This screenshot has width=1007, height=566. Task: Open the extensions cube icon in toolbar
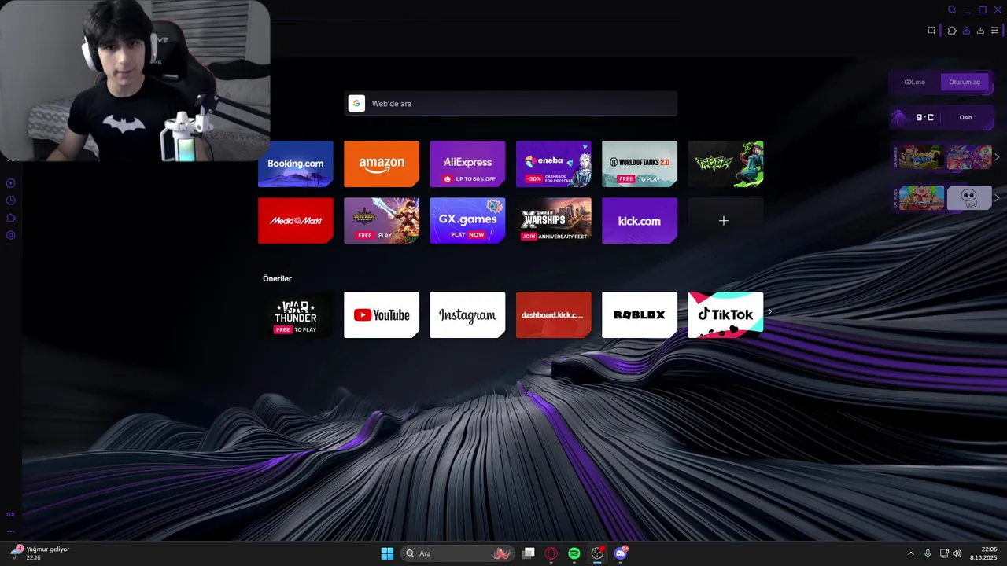pos(952,31)
